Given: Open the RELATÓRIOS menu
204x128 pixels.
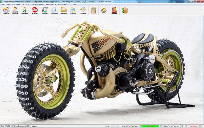Looking at the screenshot, I should (x=51, y=4).
